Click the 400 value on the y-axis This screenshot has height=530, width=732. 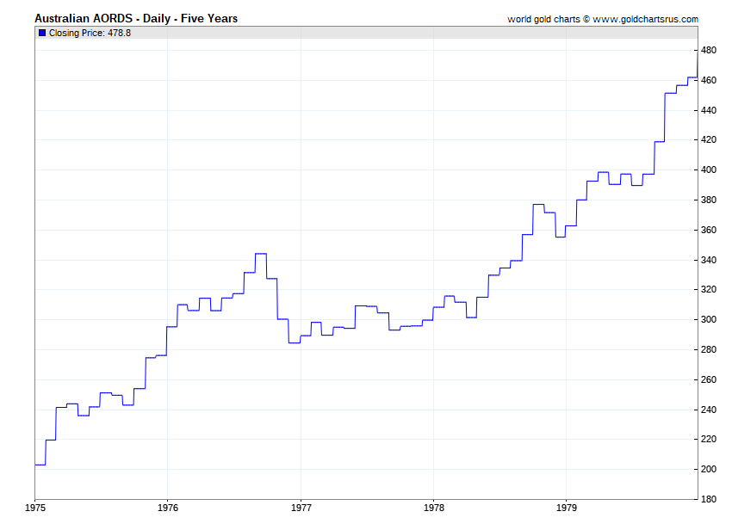(709, 170)
